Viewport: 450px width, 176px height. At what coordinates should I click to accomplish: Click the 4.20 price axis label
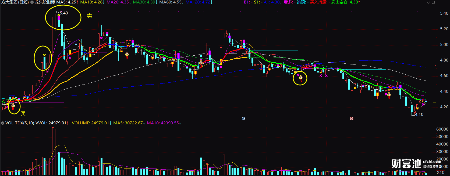(x=444, y=107)
